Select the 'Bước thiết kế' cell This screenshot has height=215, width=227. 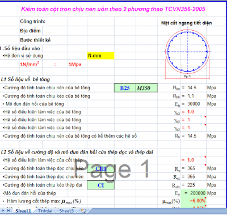click(35, 40)
